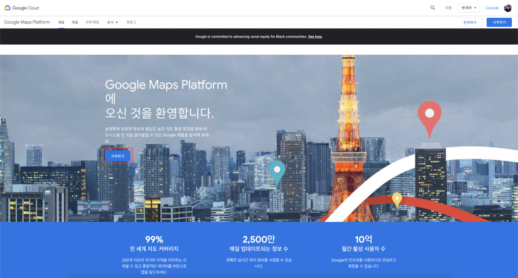The width and height of the screenshot is (518, 278).
Task: Click the '2,500만' statistic text
Action: pos(258,239)
